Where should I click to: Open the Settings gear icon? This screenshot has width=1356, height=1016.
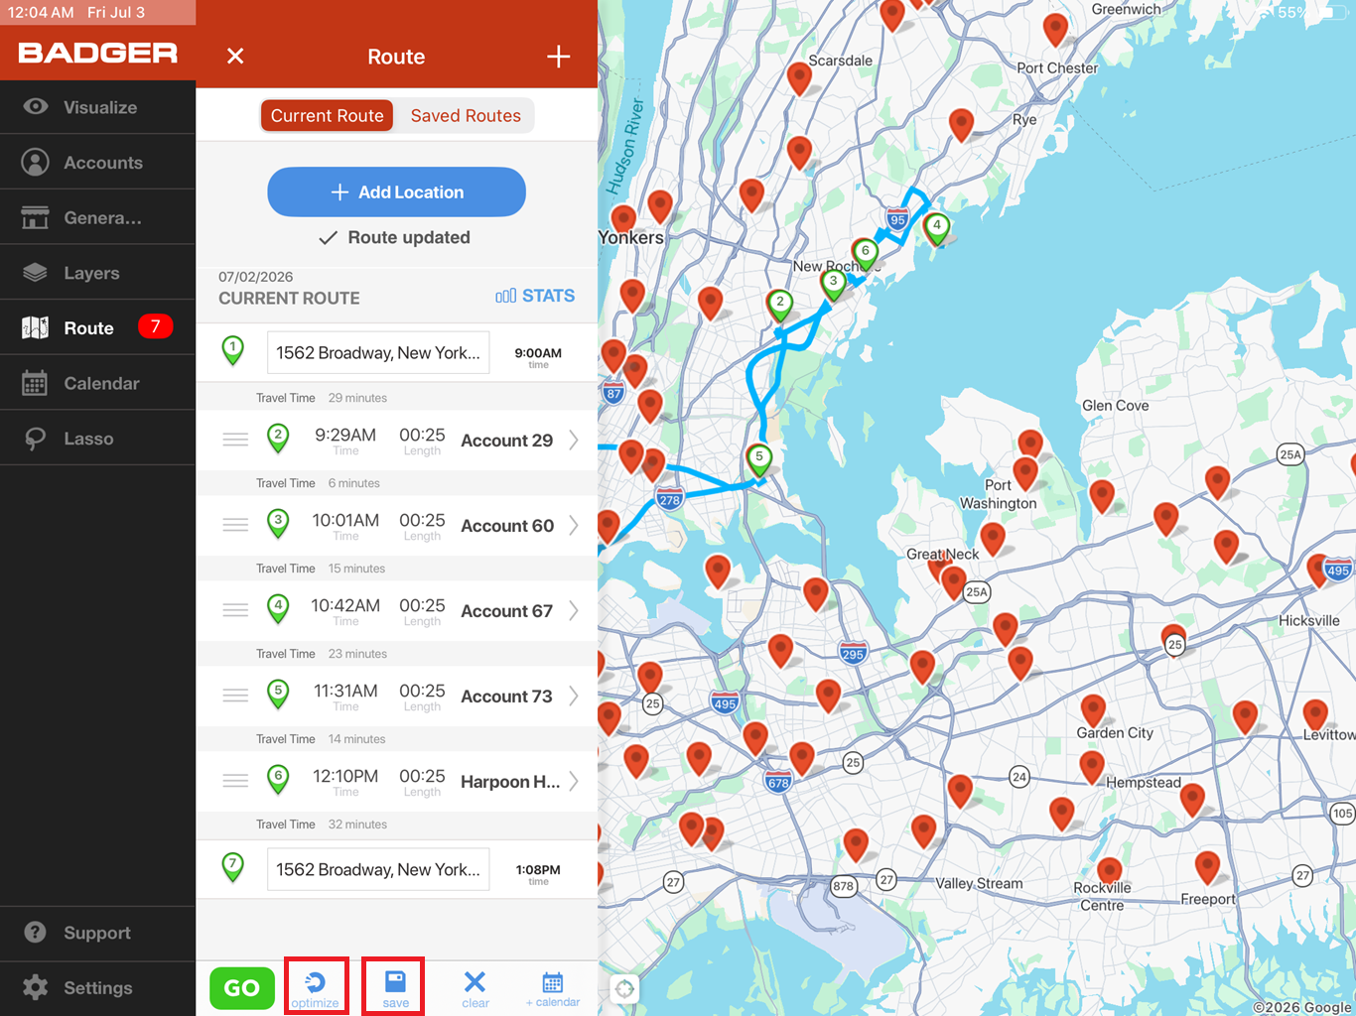(x=36, y=988)
